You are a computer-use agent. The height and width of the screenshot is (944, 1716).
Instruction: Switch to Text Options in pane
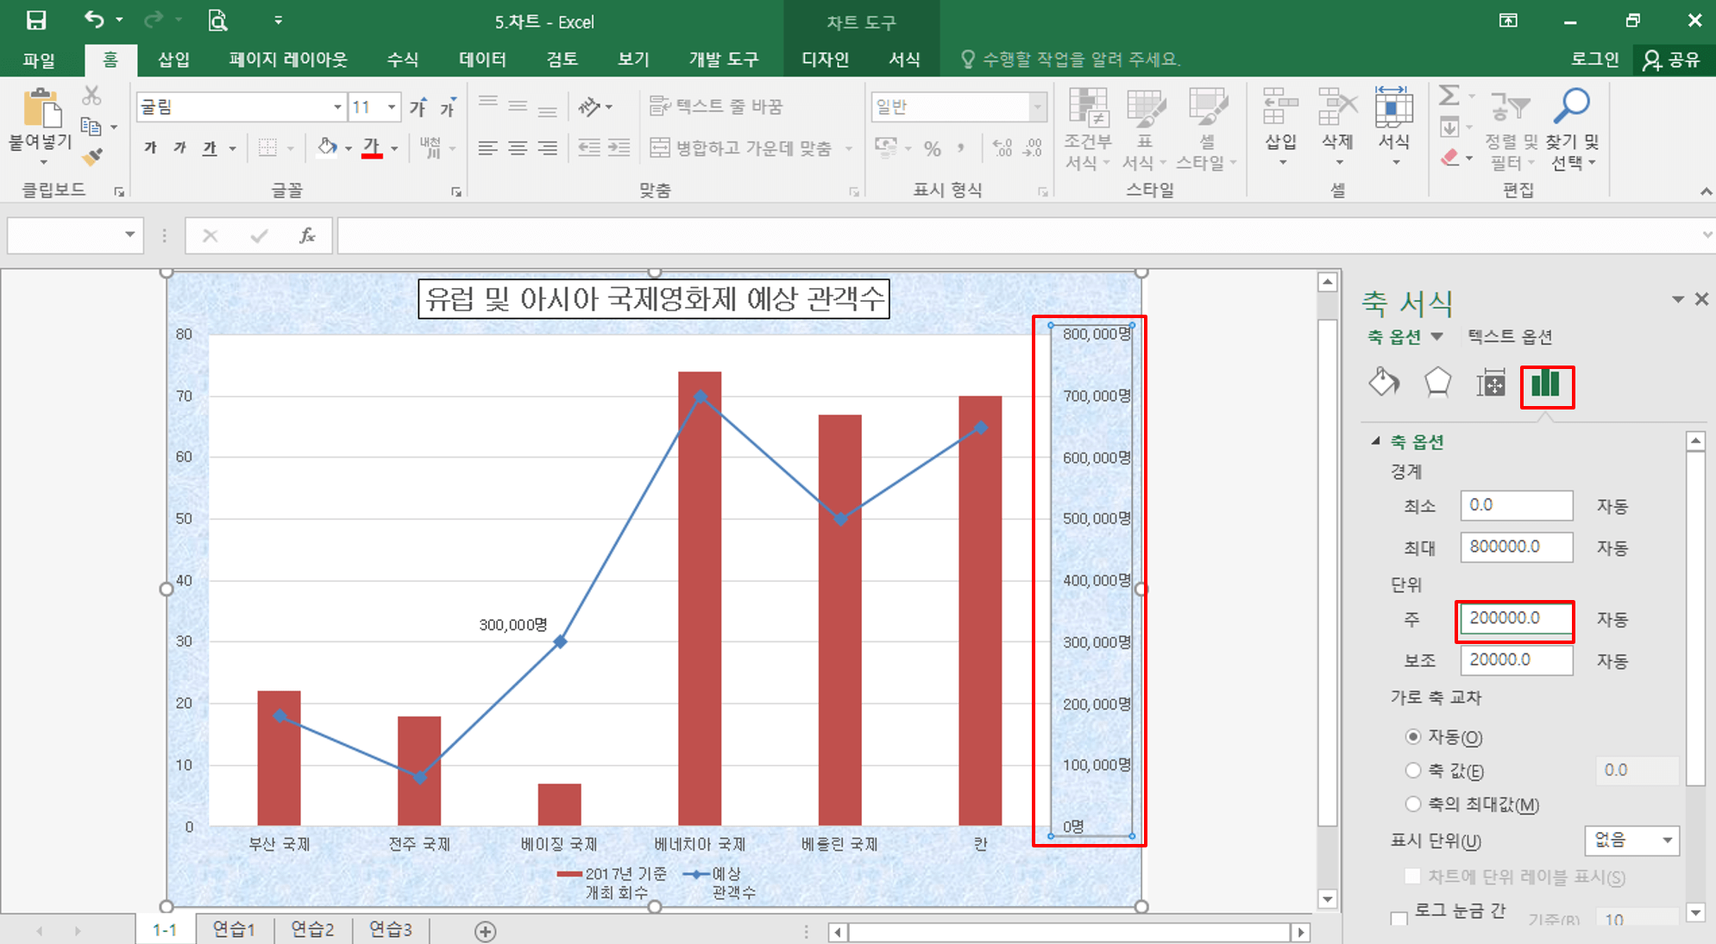[x=1510, y=336]
